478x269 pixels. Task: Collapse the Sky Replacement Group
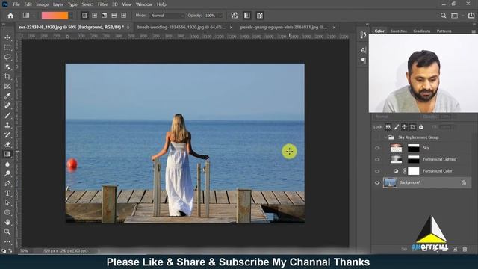click(x=385, y=137)
